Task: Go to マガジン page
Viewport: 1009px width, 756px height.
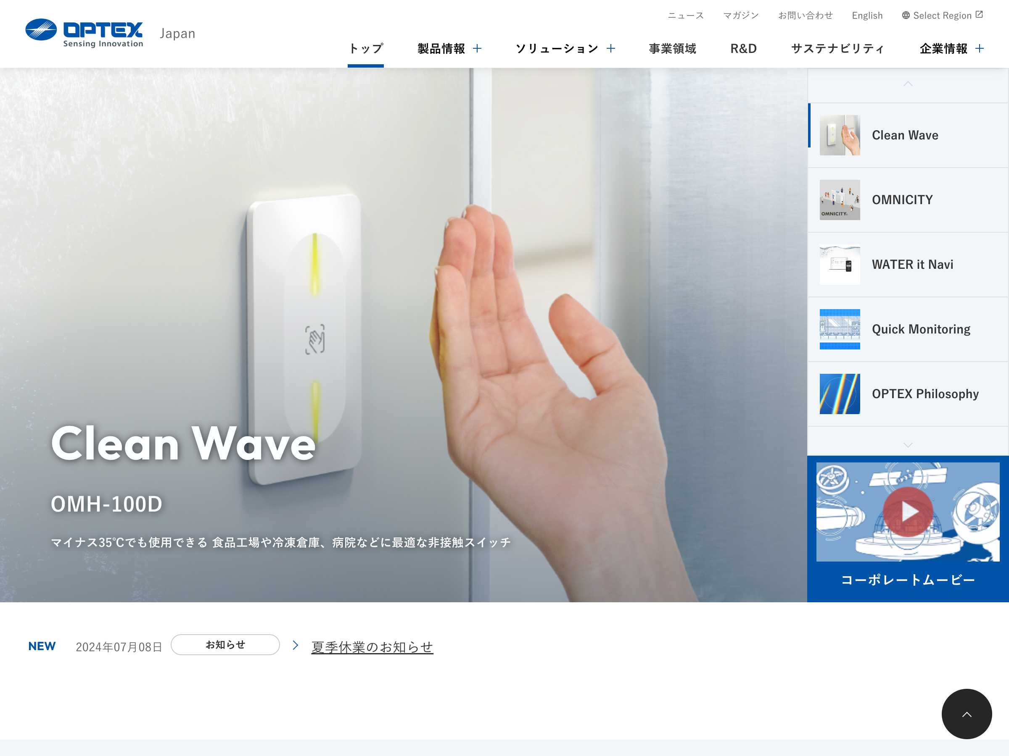Action: 741,16
